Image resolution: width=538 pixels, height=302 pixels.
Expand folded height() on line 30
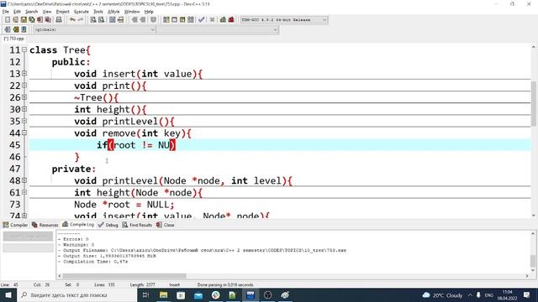click(x=24, y=109)
